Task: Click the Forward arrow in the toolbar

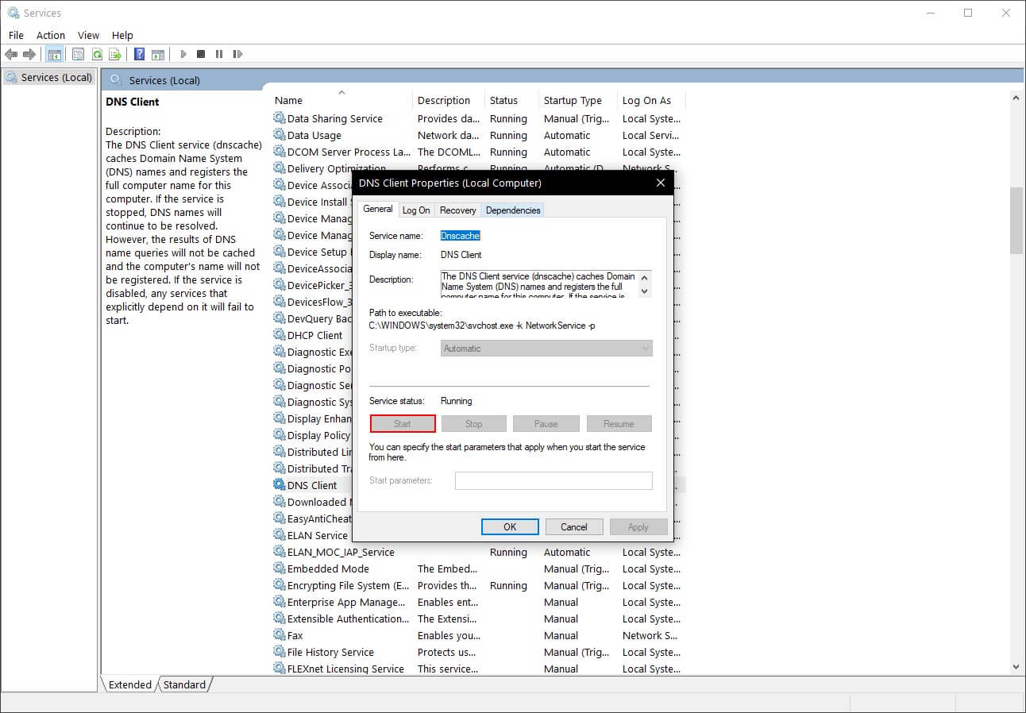Action: pyautogui.click(x=29, y=54)
